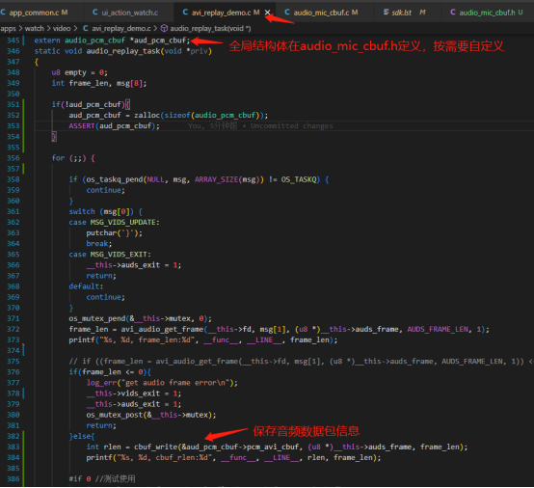The image size is (534, 488).
Task: Open the ui_action_watch.c tab
Action: tap(130, 13)
